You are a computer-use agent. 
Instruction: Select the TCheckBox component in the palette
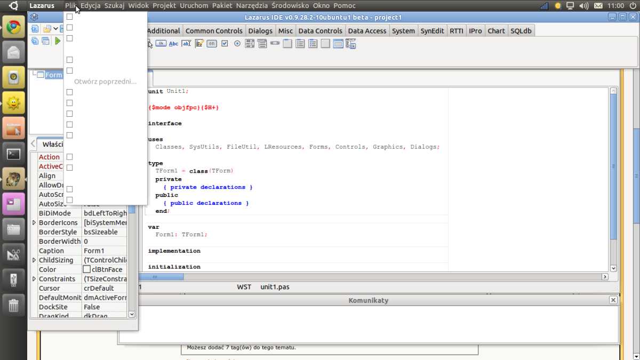click(225, 44)
